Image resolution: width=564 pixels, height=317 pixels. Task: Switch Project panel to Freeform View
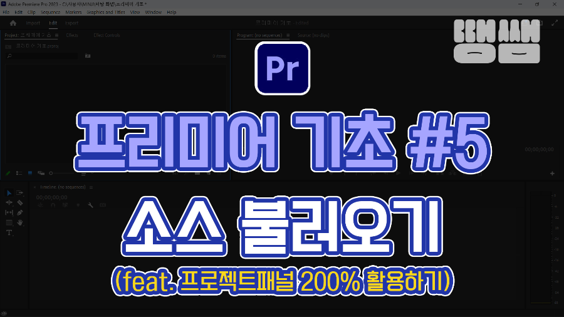click(41, 174)
